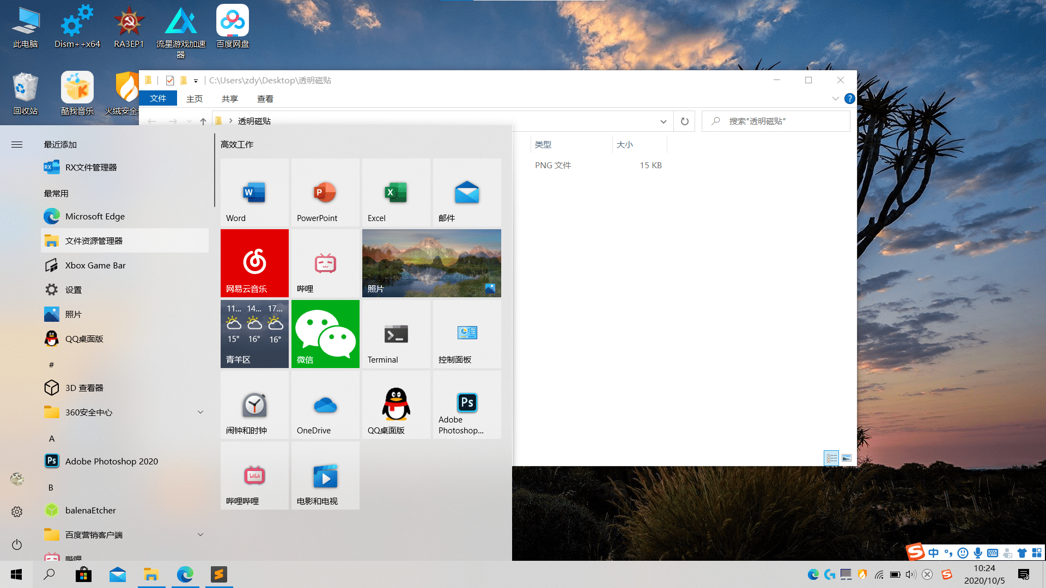Toggle details view icon in explorer
The width and height of the screenshot is (1046, 588).
[831, 458]
